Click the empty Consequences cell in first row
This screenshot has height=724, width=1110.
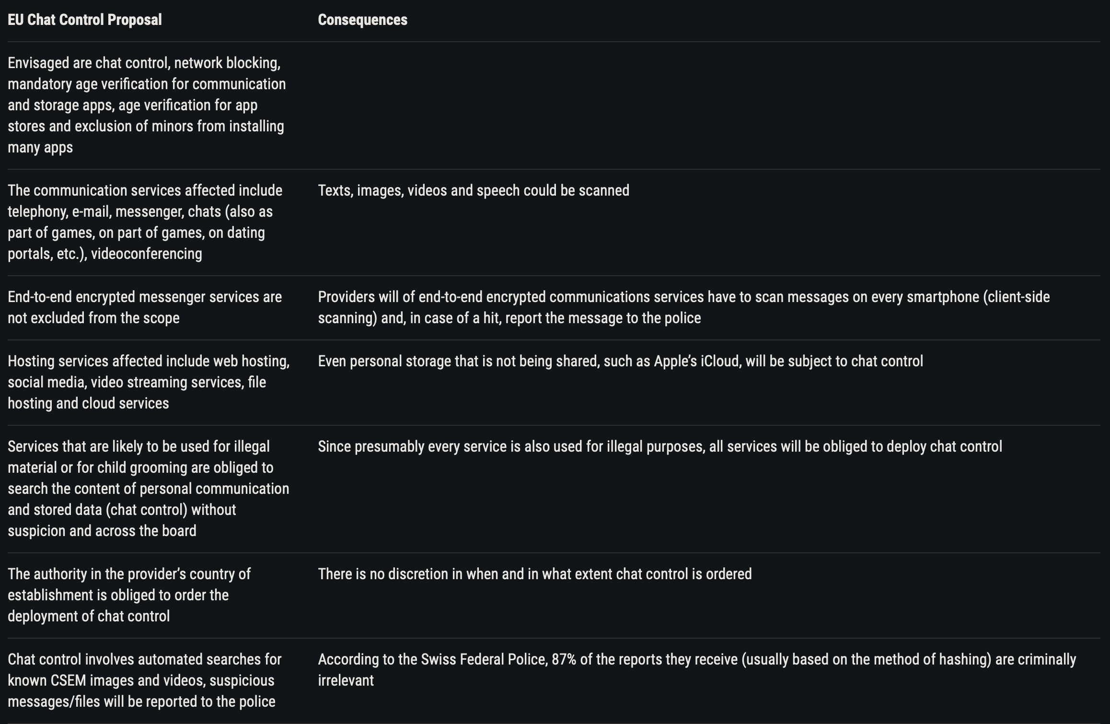click(x=709, y=105)
